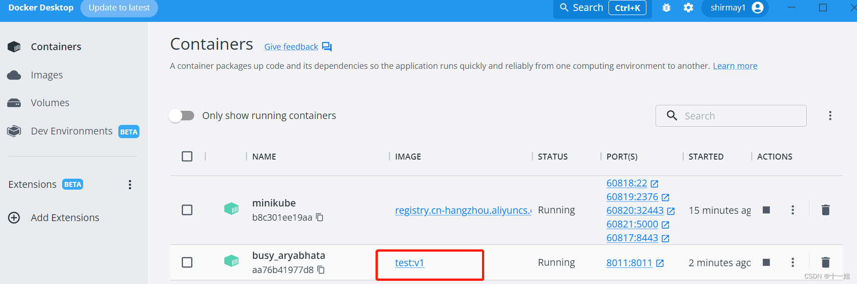Open the Extensions three-dot menu

[x=130, y=185]
